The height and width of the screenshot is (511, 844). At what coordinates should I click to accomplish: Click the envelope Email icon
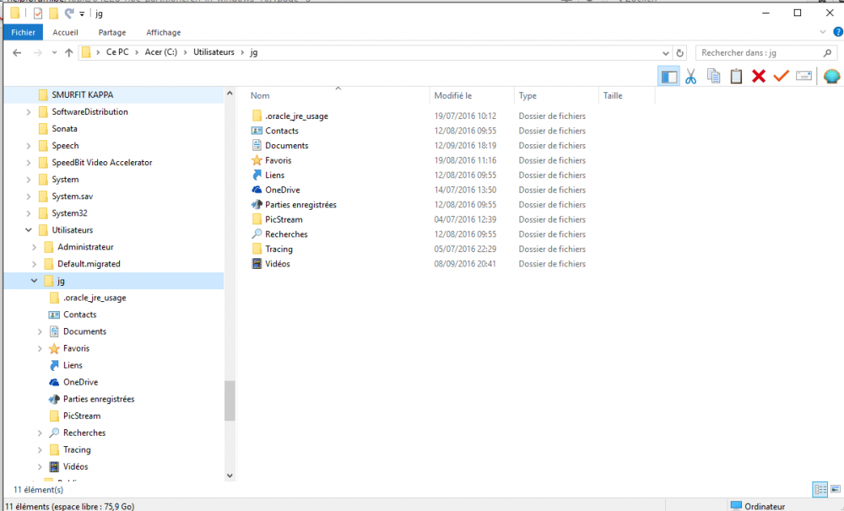(803, 77)
